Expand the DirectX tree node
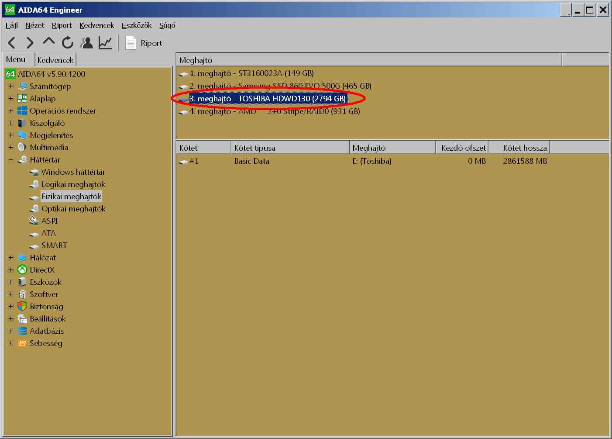Viewport: 612px width, 439px height. click(10, 270)
